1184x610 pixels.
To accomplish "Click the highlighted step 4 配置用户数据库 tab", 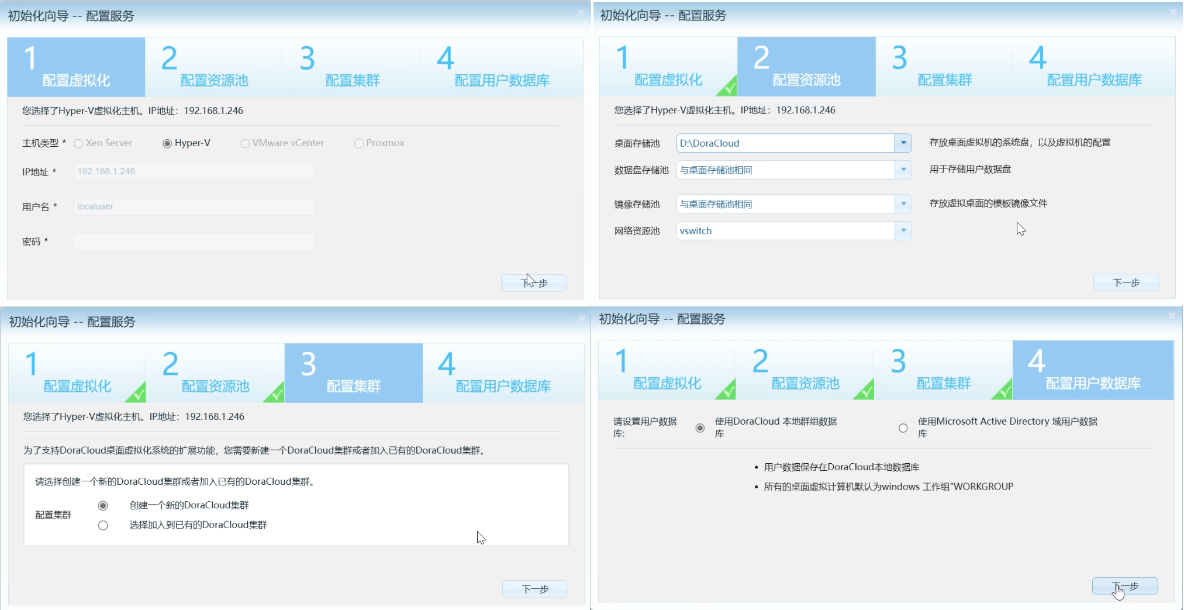I will pos(1092,370).
